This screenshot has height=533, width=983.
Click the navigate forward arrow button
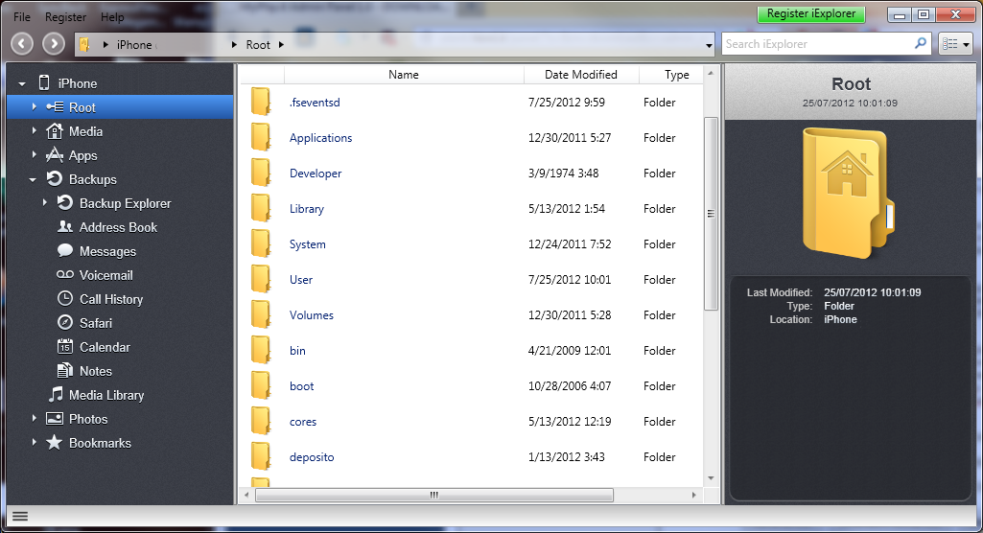54,44
